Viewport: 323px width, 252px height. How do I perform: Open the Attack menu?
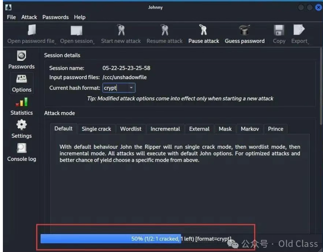coord(29,17)
